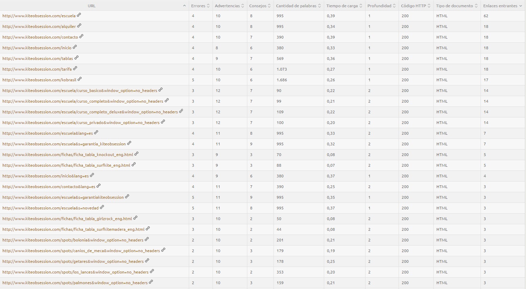The height and width of the screenshot is (289, 526).
Task: Click link icon beside tablas URL
Action: click(x=76, y=58)
